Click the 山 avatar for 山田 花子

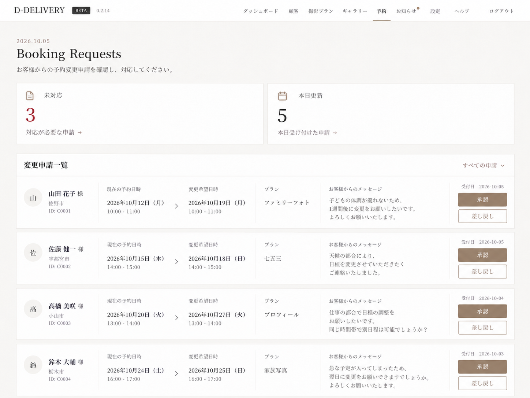pyautogui.click(x=33, y=198)
